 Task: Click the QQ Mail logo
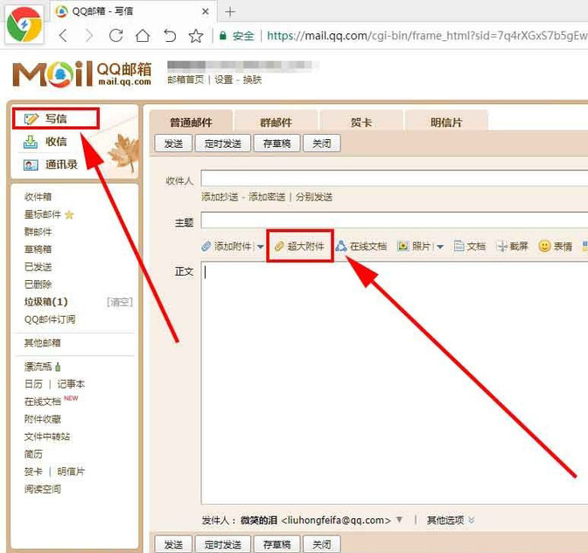coord(81,73)
